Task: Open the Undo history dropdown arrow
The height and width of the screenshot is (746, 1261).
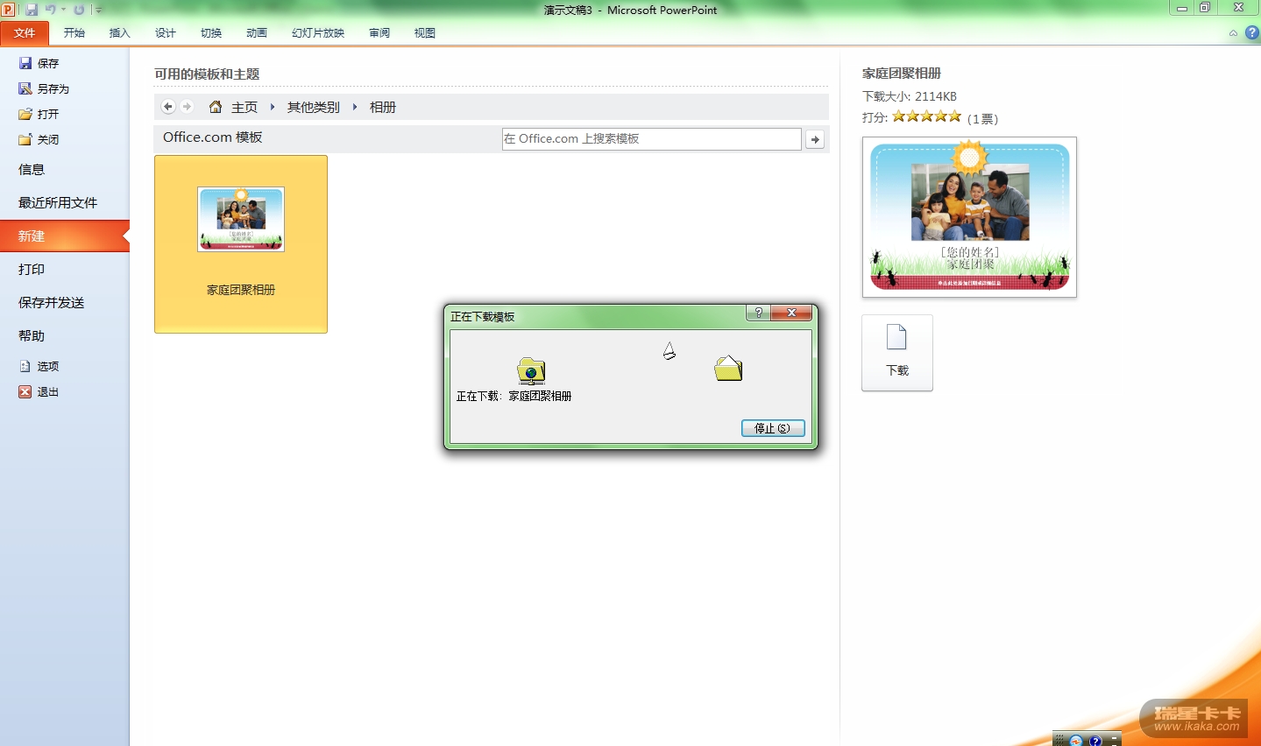Action: click(63, 10)
